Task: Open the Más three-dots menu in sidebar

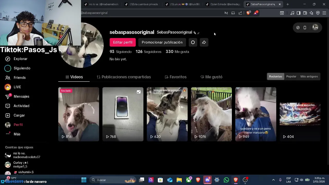Action: 8,134
